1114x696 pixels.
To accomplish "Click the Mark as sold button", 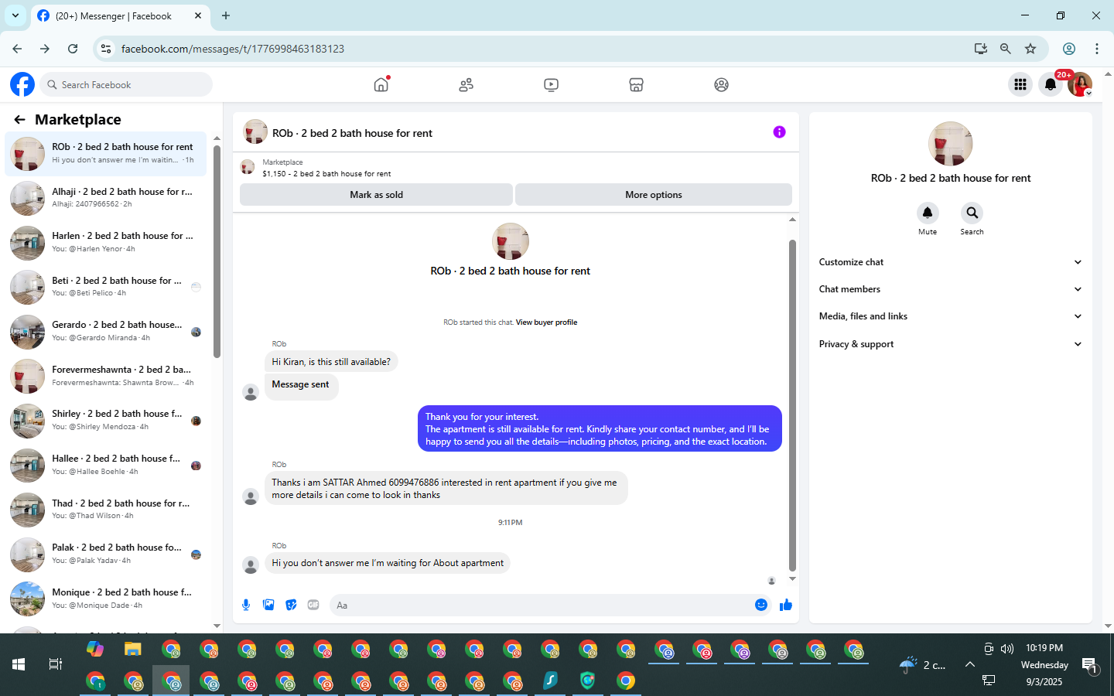I will coord(377,195).
